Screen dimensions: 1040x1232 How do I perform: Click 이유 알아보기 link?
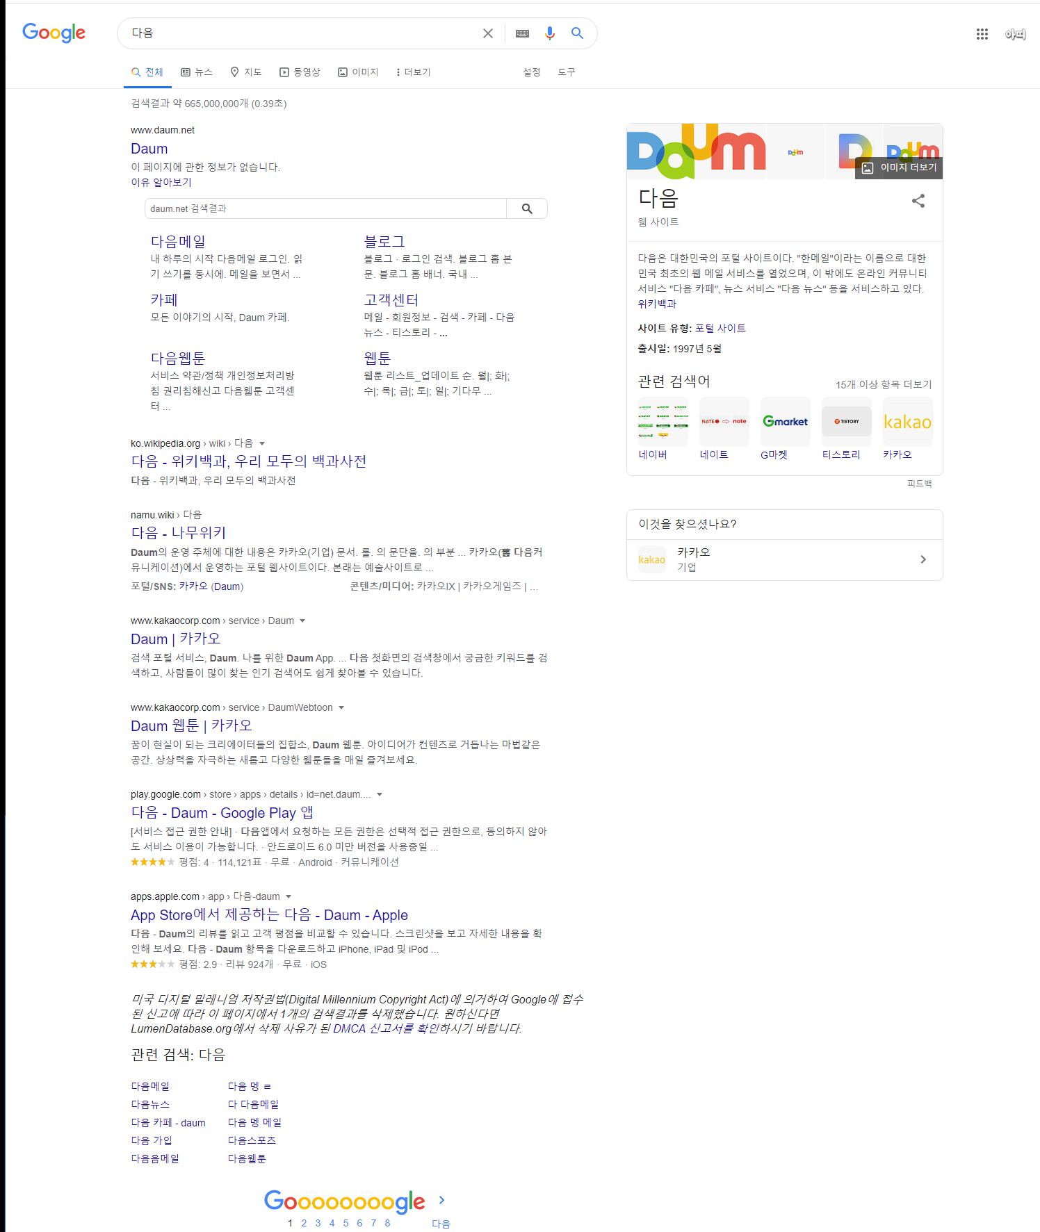point(161,182)
